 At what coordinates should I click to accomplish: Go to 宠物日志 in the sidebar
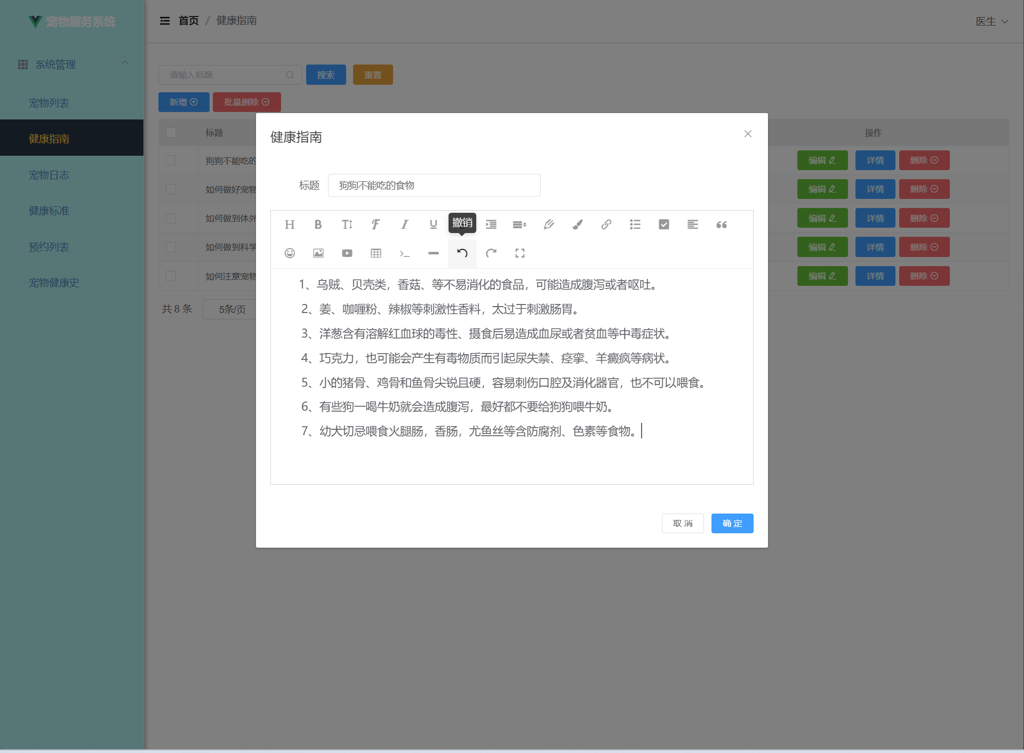(49, 175)
